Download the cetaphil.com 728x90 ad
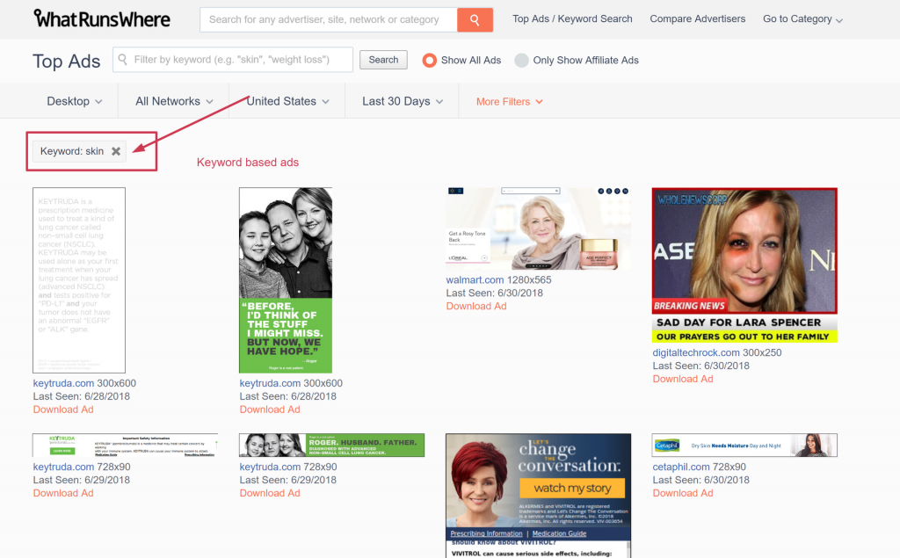The width and height of the screenshot is (900, 558). point(683,493)
